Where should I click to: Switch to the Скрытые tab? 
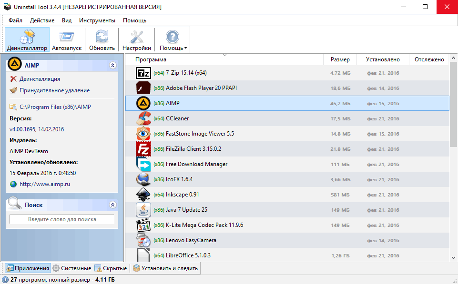pyautogui.click(x=112, y=268)
